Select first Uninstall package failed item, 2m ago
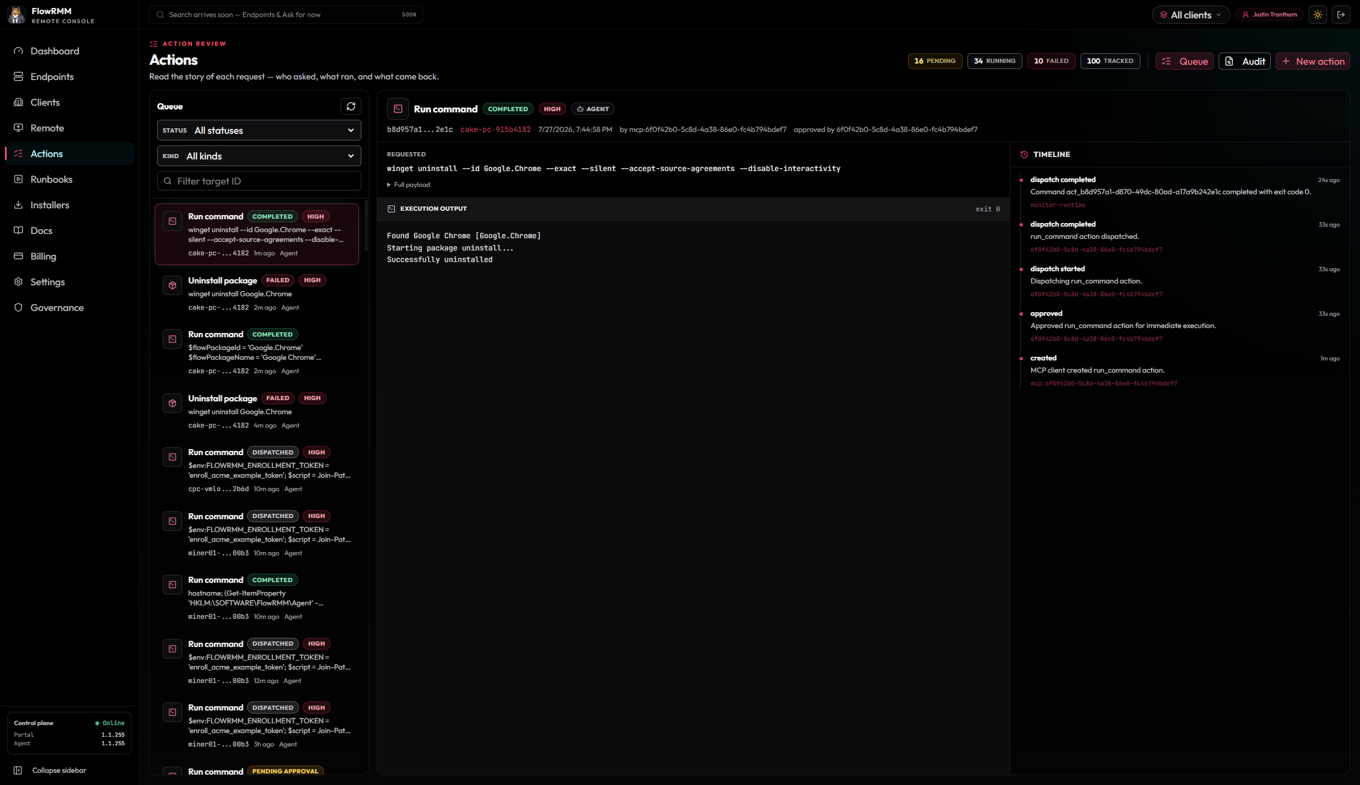Viewport: 1360px width, 785px height. [257, 294]
